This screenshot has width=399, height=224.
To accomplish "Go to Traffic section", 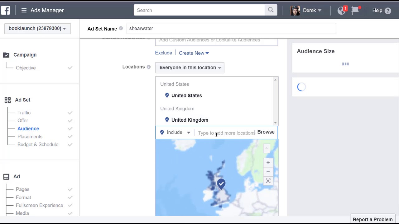I will 24,113.
